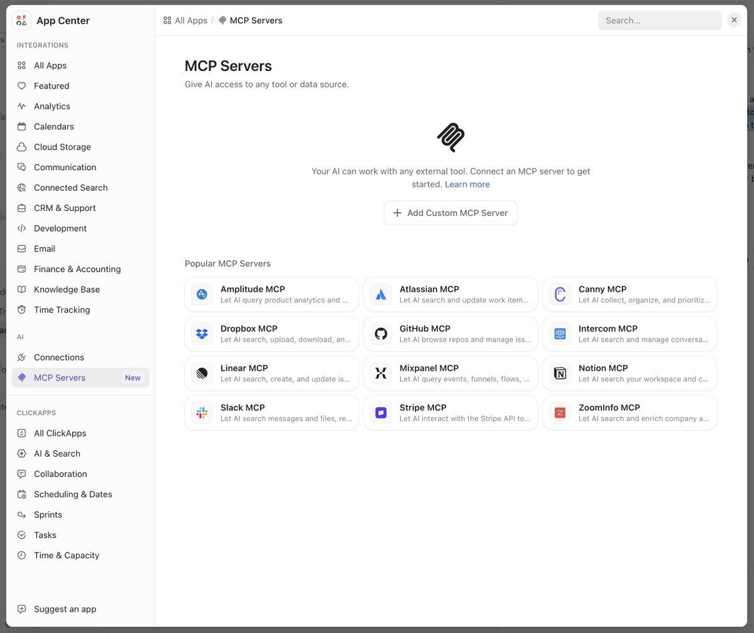The height and width of the screenshot is (633, 754).
Task: Click the New badge on MCP Servers
Action: (x=133, y=378)
